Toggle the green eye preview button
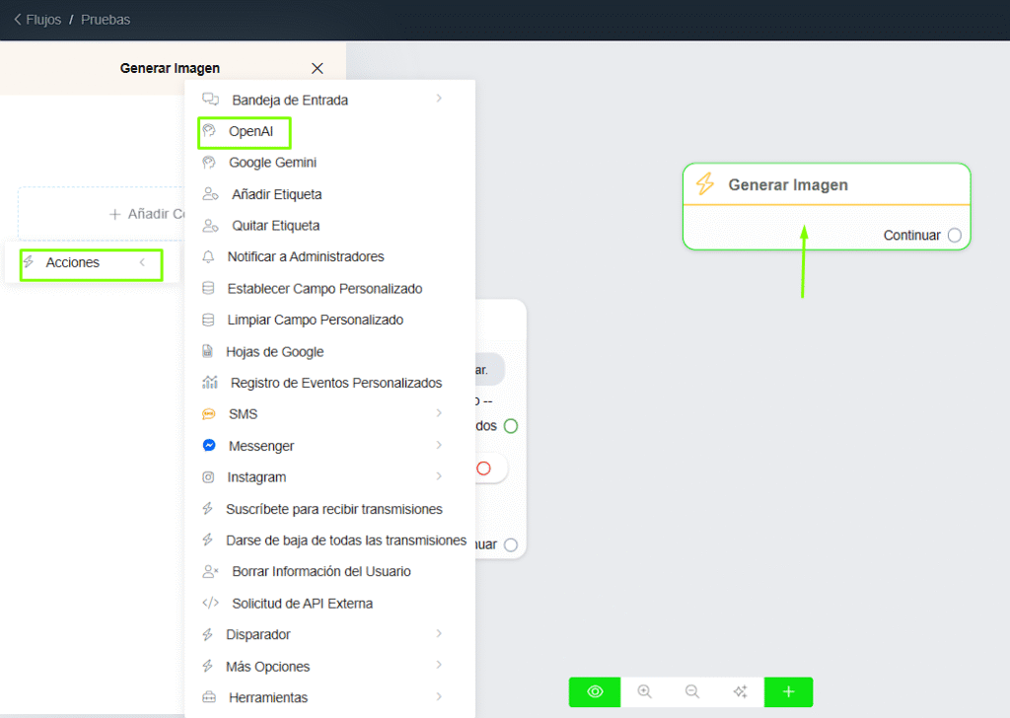Image resolution: width=1010 pixels, height=718 pixels. [x=595, y=692]
